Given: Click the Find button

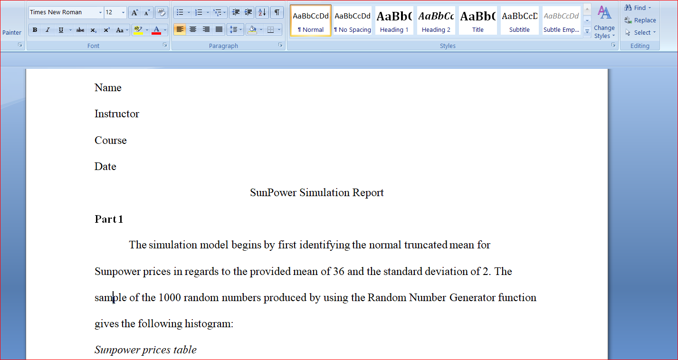Looking at the screenshot, I should pyautogui.click(x=638, y=8).
